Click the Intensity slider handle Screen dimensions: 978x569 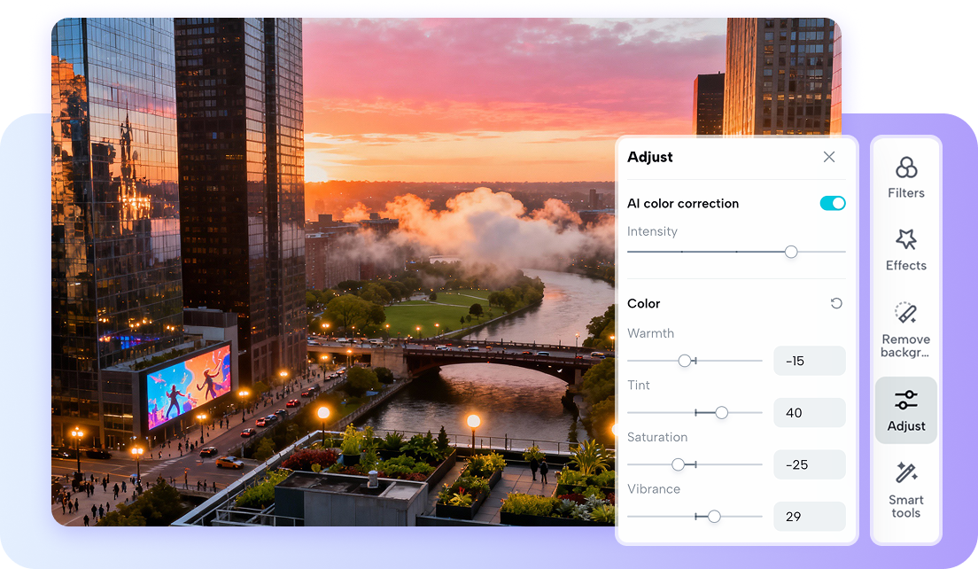[790, 252]
